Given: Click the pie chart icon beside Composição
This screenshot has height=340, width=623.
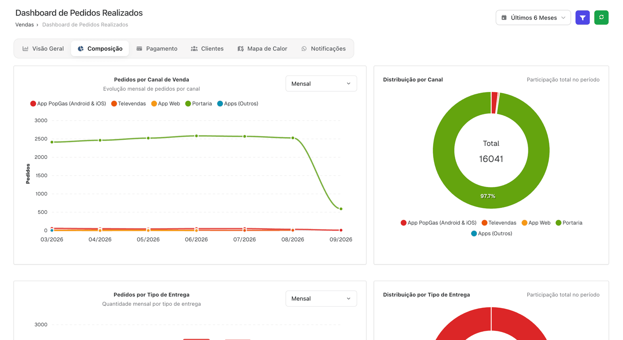Looking at the screenshot, I should point(81,49).
